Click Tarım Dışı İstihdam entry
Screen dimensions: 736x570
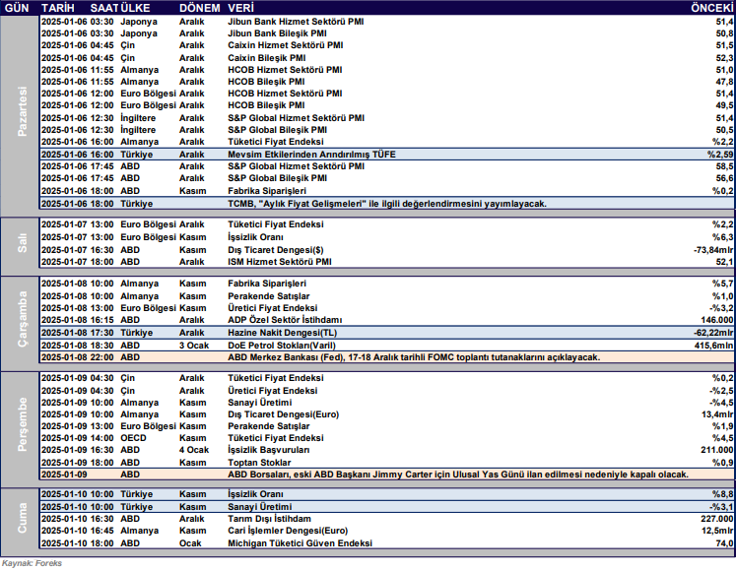[x=269, y=519]
